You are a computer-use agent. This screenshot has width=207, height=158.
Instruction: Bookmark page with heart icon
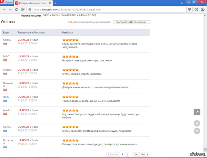coord(190,10)
